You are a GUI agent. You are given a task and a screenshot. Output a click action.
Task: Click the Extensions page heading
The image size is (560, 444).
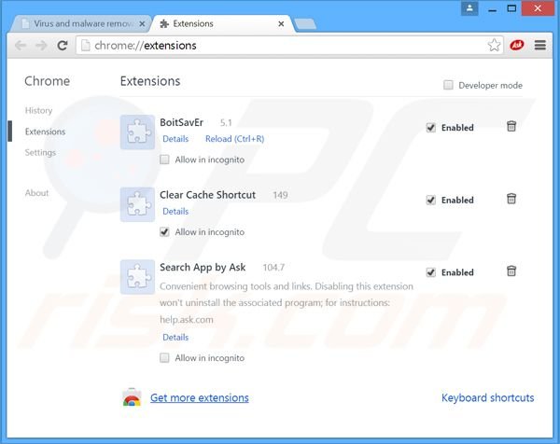pyautogui.click(x=150, y=81)
